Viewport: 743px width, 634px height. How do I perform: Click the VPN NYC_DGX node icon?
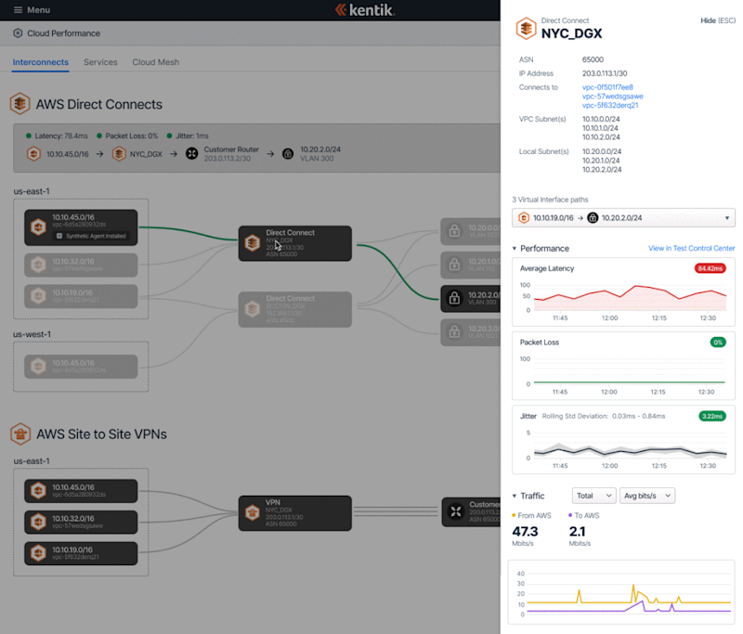(252, 512)
